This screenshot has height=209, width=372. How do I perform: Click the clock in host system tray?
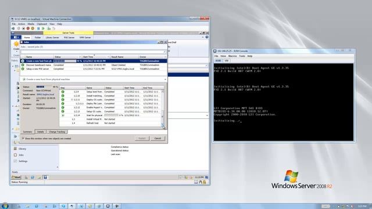pos(362,206)
